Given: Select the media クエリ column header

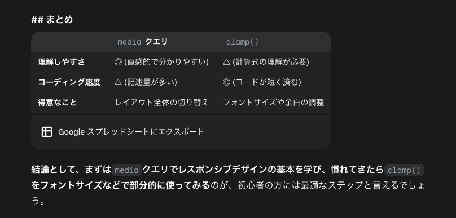Looking at the screenshot, I should coord(142,42).
